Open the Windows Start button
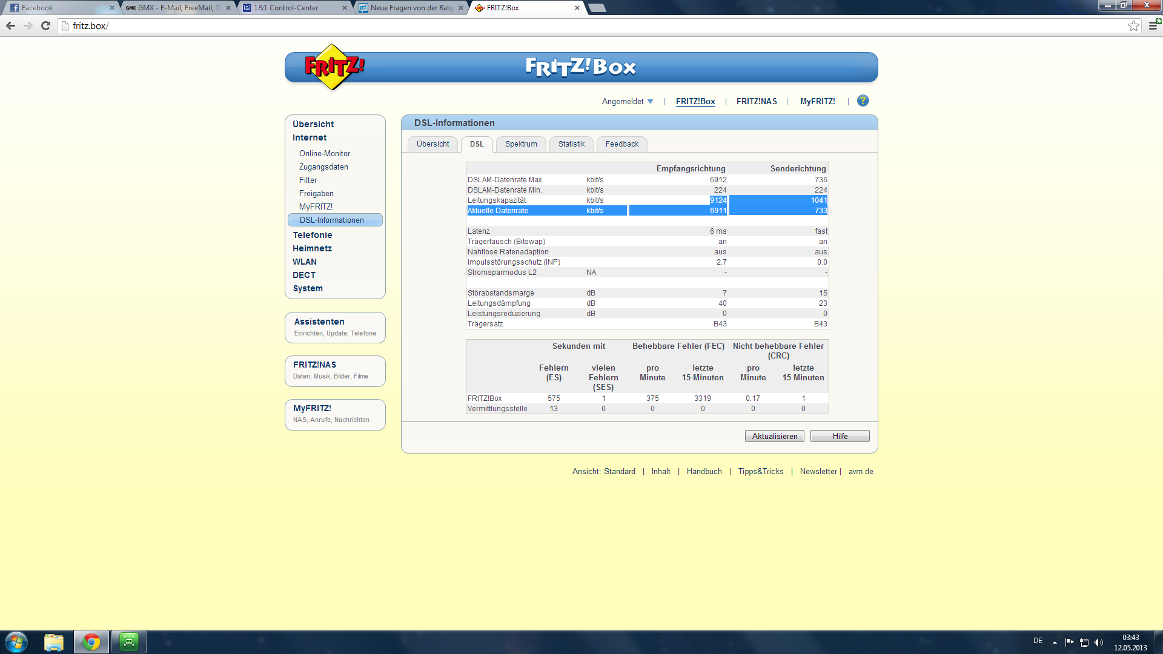Image resolution: width=1163 pixels, height=654 pixels. tap(16, 642)
